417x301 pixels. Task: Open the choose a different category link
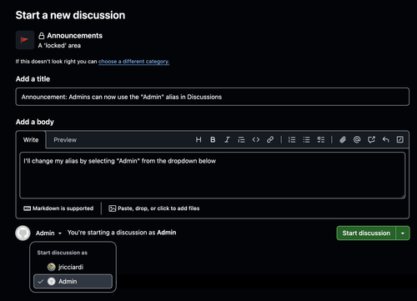pyautogui.click(x=133, y=62)
